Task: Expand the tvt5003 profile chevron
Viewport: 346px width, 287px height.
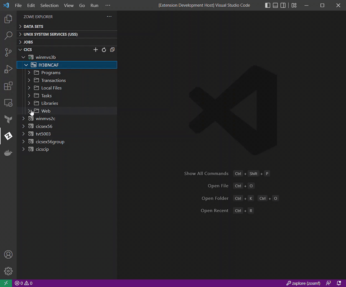Action: point(24,134)
